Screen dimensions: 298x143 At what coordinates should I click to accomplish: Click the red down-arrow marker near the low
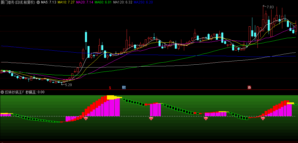75,70
